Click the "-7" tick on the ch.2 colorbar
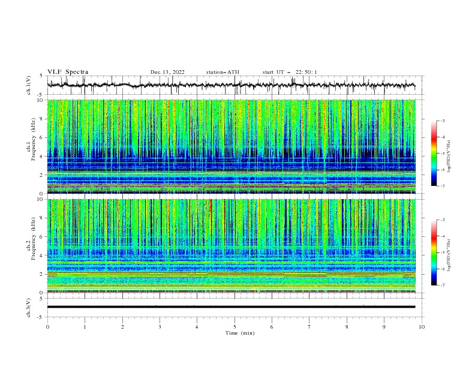Image resolution: width=475 pixels, height=367 pixels. [x=443, y=285]
